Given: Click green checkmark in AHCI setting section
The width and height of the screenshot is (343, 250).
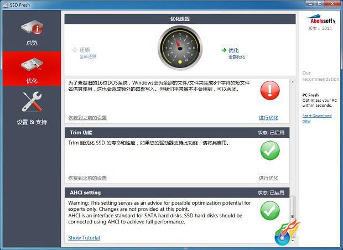Looking at the screenshot, I should 270,211.
